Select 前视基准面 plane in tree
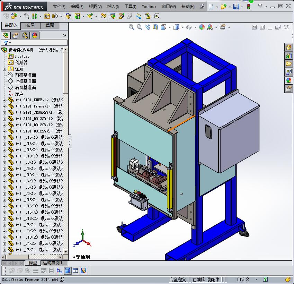 (x=25, y=75)
